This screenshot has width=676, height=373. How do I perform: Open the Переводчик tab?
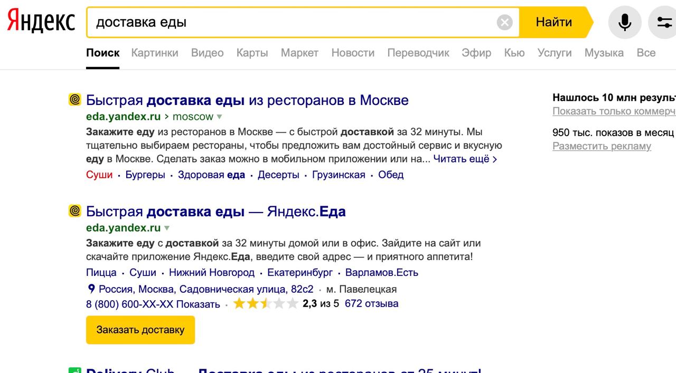coord(418,53)
